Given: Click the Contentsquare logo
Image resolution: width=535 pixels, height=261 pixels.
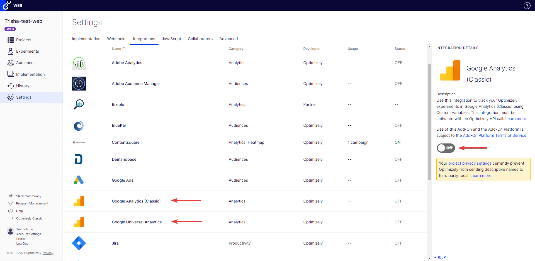Looking at the screenshot, I should 79,142.
